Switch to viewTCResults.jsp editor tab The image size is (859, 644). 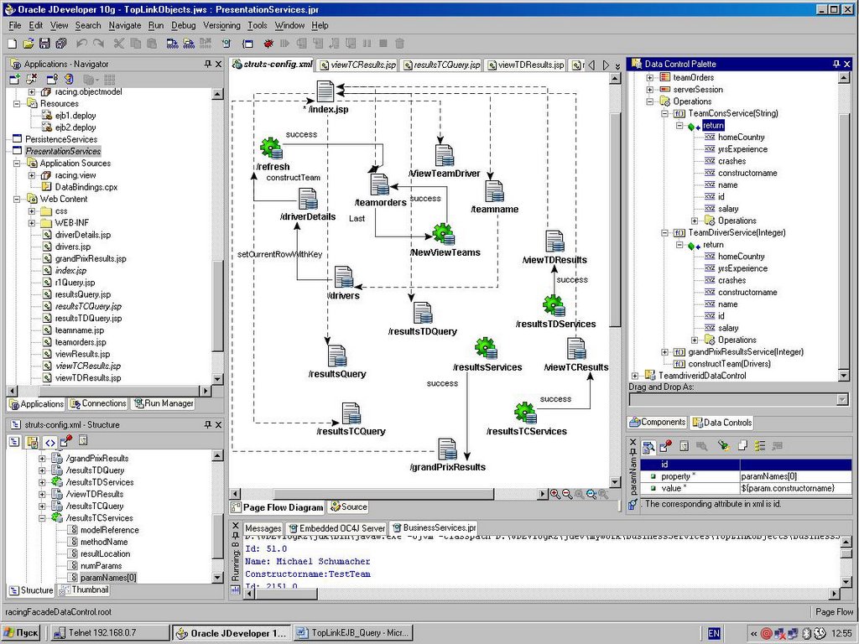point(357,65)
